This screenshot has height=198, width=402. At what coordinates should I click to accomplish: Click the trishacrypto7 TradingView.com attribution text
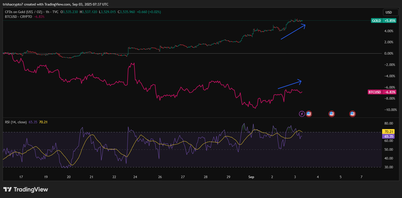[x=56, y=4]
